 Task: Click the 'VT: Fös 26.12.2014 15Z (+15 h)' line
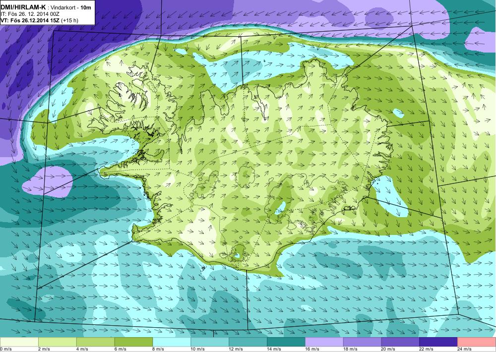tap(39, 20)
